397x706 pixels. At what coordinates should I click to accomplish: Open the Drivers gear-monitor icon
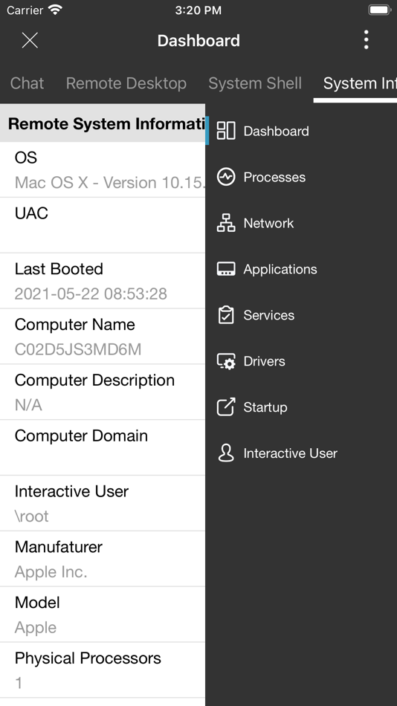tap(226, 361)
